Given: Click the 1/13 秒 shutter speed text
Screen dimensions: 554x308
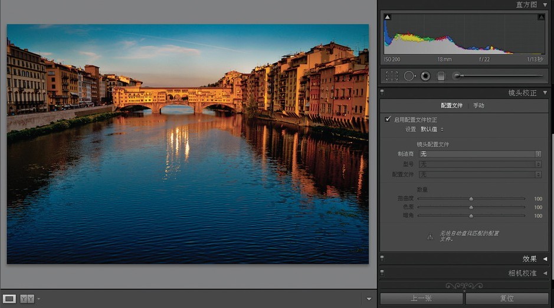Looking at the screenshot, I should (535, 60).
